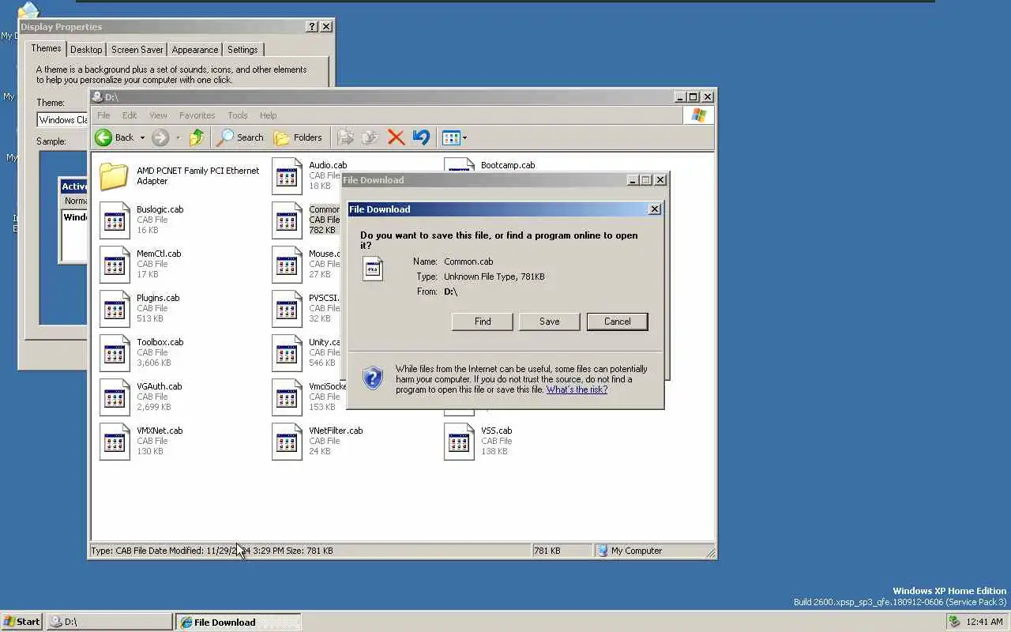The height and width of the screenshot is (632, 1011).
Task: Go up one folder level icon
Action: tap(197, 137)
